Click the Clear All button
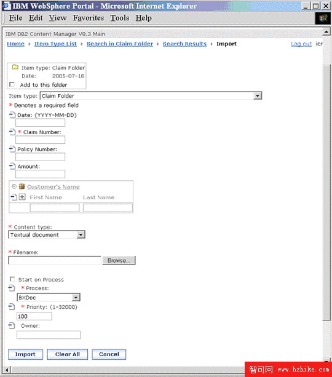 pyautogui.click(x=68, y=354)
